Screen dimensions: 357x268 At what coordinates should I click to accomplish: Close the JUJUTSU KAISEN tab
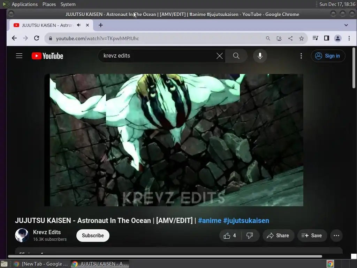(88, 25)
